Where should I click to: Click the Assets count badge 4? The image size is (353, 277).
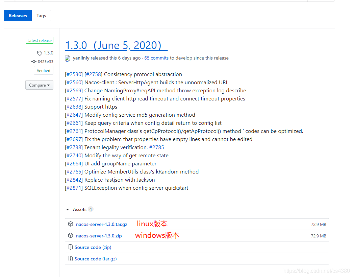click(91, 209)
